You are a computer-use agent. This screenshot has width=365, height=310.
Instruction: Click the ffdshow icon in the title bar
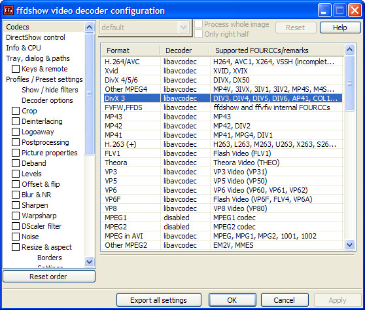(x=9, y=10)
